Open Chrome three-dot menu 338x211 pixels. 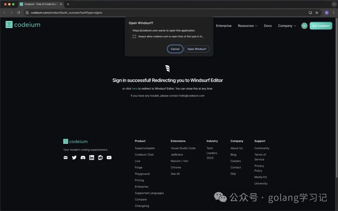pyautogui.click(x=334, y=13)
